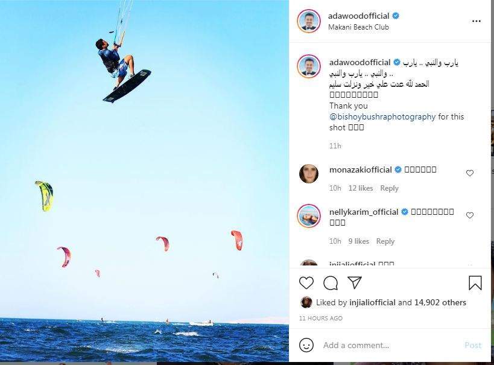Like monazakiofficial's comment

pyautogui.click(x=470, y=173)
